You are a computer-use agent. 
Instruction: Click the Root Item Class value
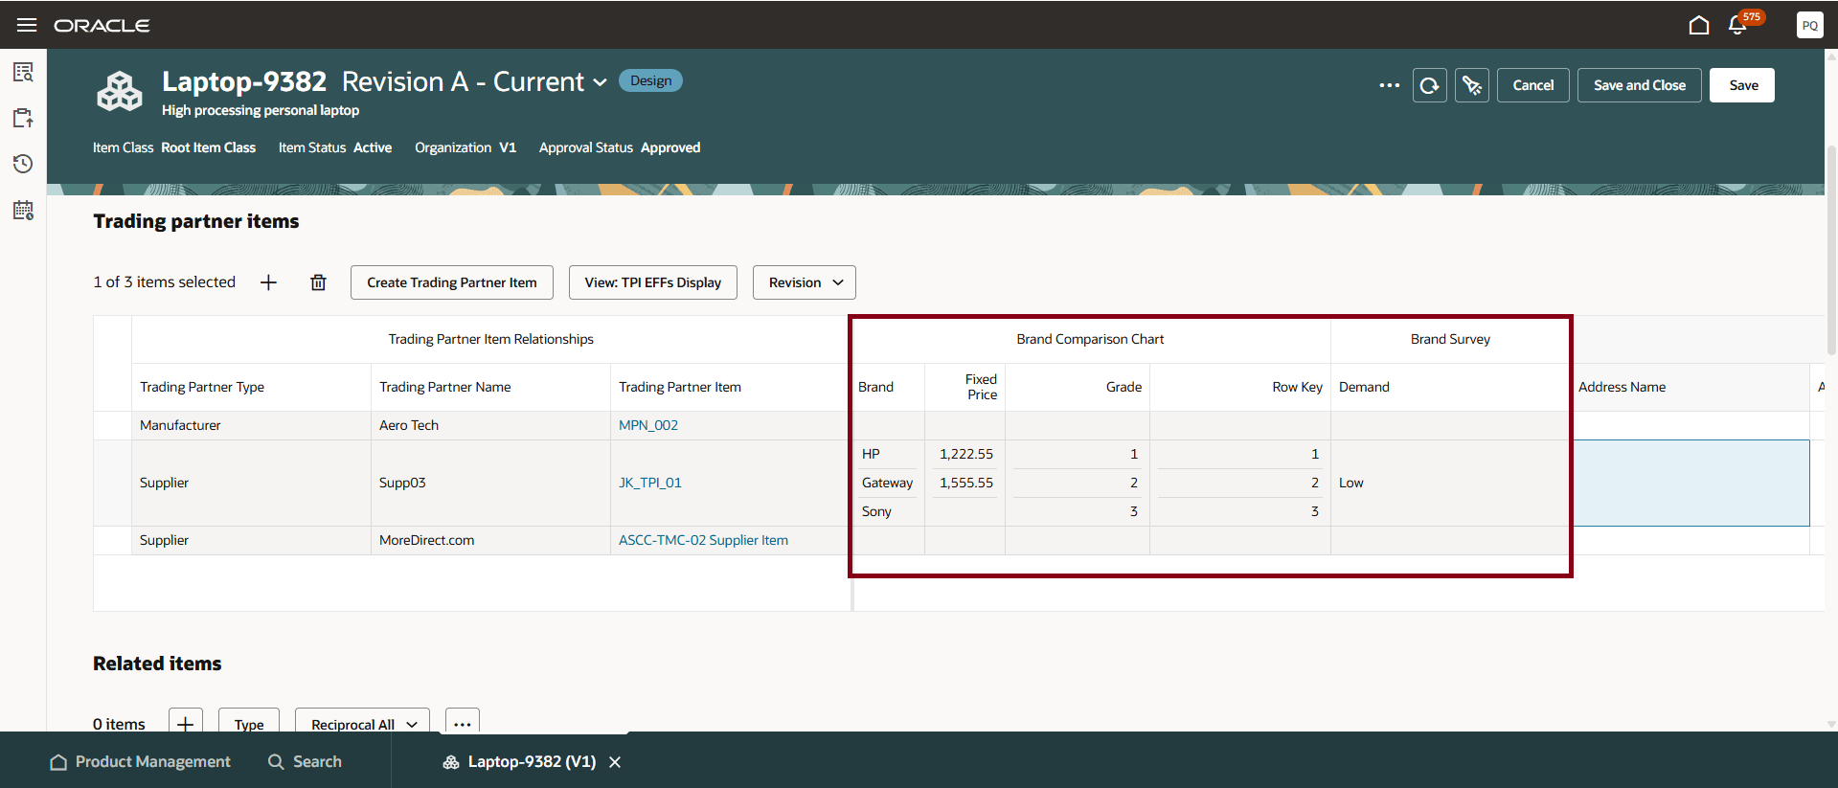[208, 147]
